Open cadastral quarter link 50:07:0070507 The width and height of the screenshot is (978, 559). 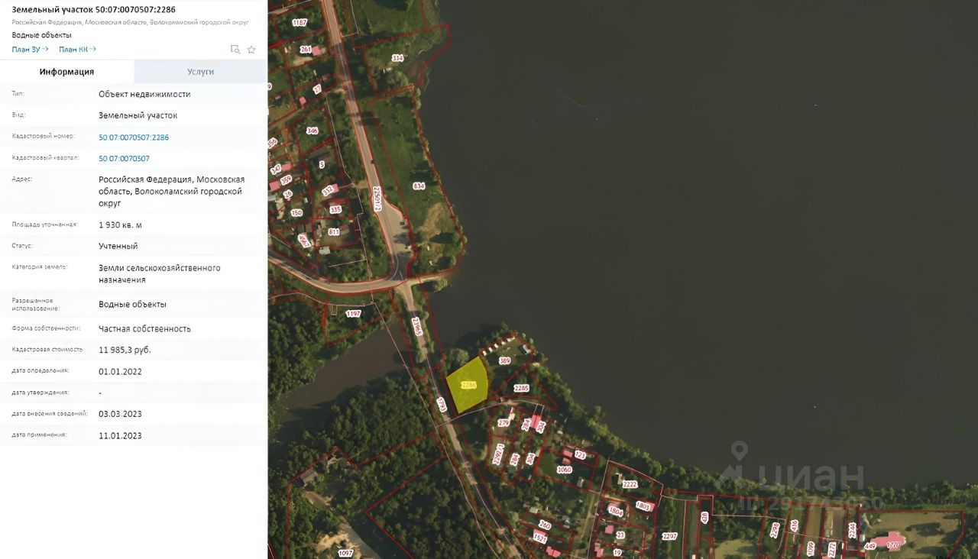(124, 159)
